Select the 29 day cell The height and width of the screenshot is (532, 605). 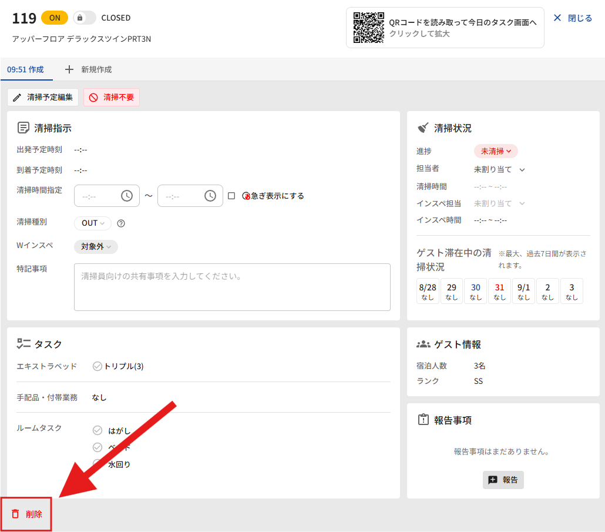click(452, 292)
